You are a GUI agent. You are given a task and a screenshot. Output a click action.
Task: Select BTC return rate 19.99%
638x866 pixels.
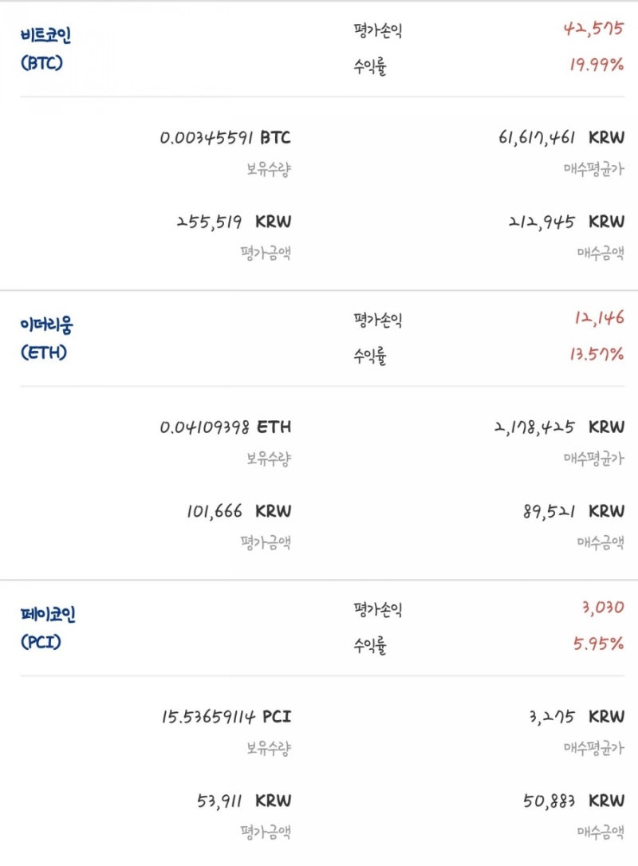click(x=597, y=65)
